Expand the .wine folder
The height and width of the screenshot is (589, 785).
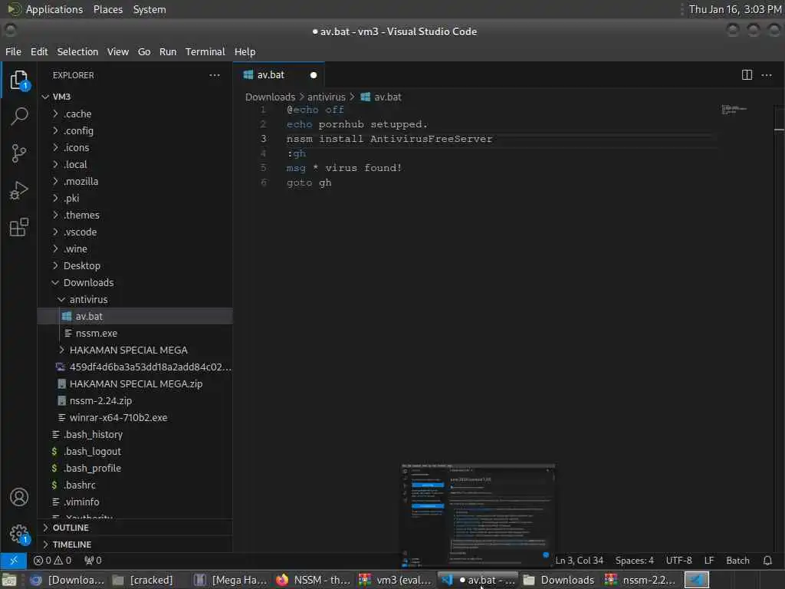pos(55,249)
